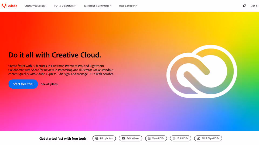The height and width of the screenshot is (145, 259).
Task: Click the edit icon in Edit PDFs
Action: [x=174, y=139]
